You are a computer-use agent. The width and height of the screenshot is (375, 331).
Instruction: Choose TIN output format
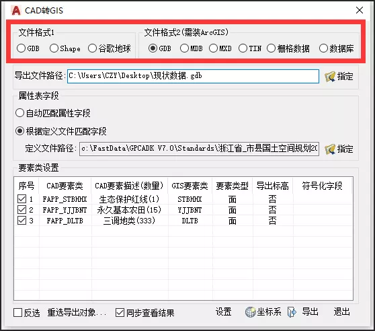tap(243, 48)
